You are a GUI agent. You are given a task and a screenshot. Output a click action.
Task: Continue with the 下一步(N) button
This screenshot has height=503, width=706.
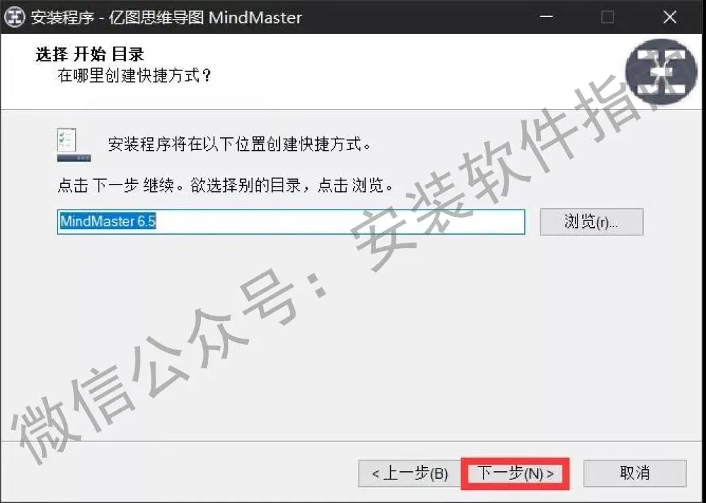click(x=515, y=474)
